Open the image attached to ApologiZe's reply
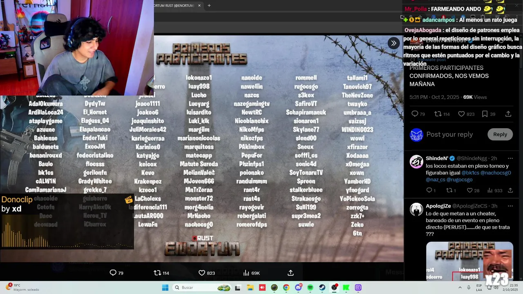This screenshot has width=523, height=294. pyautogui.click(x=469, y=261)
